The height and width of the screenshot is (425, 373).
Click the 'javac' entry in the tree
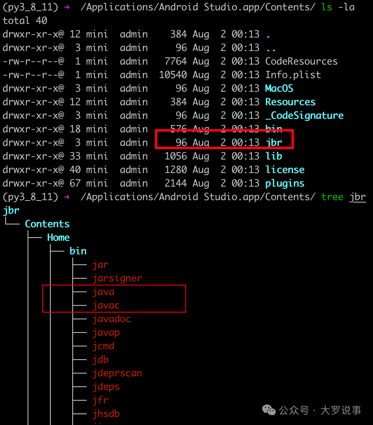(x=106, y=305)
